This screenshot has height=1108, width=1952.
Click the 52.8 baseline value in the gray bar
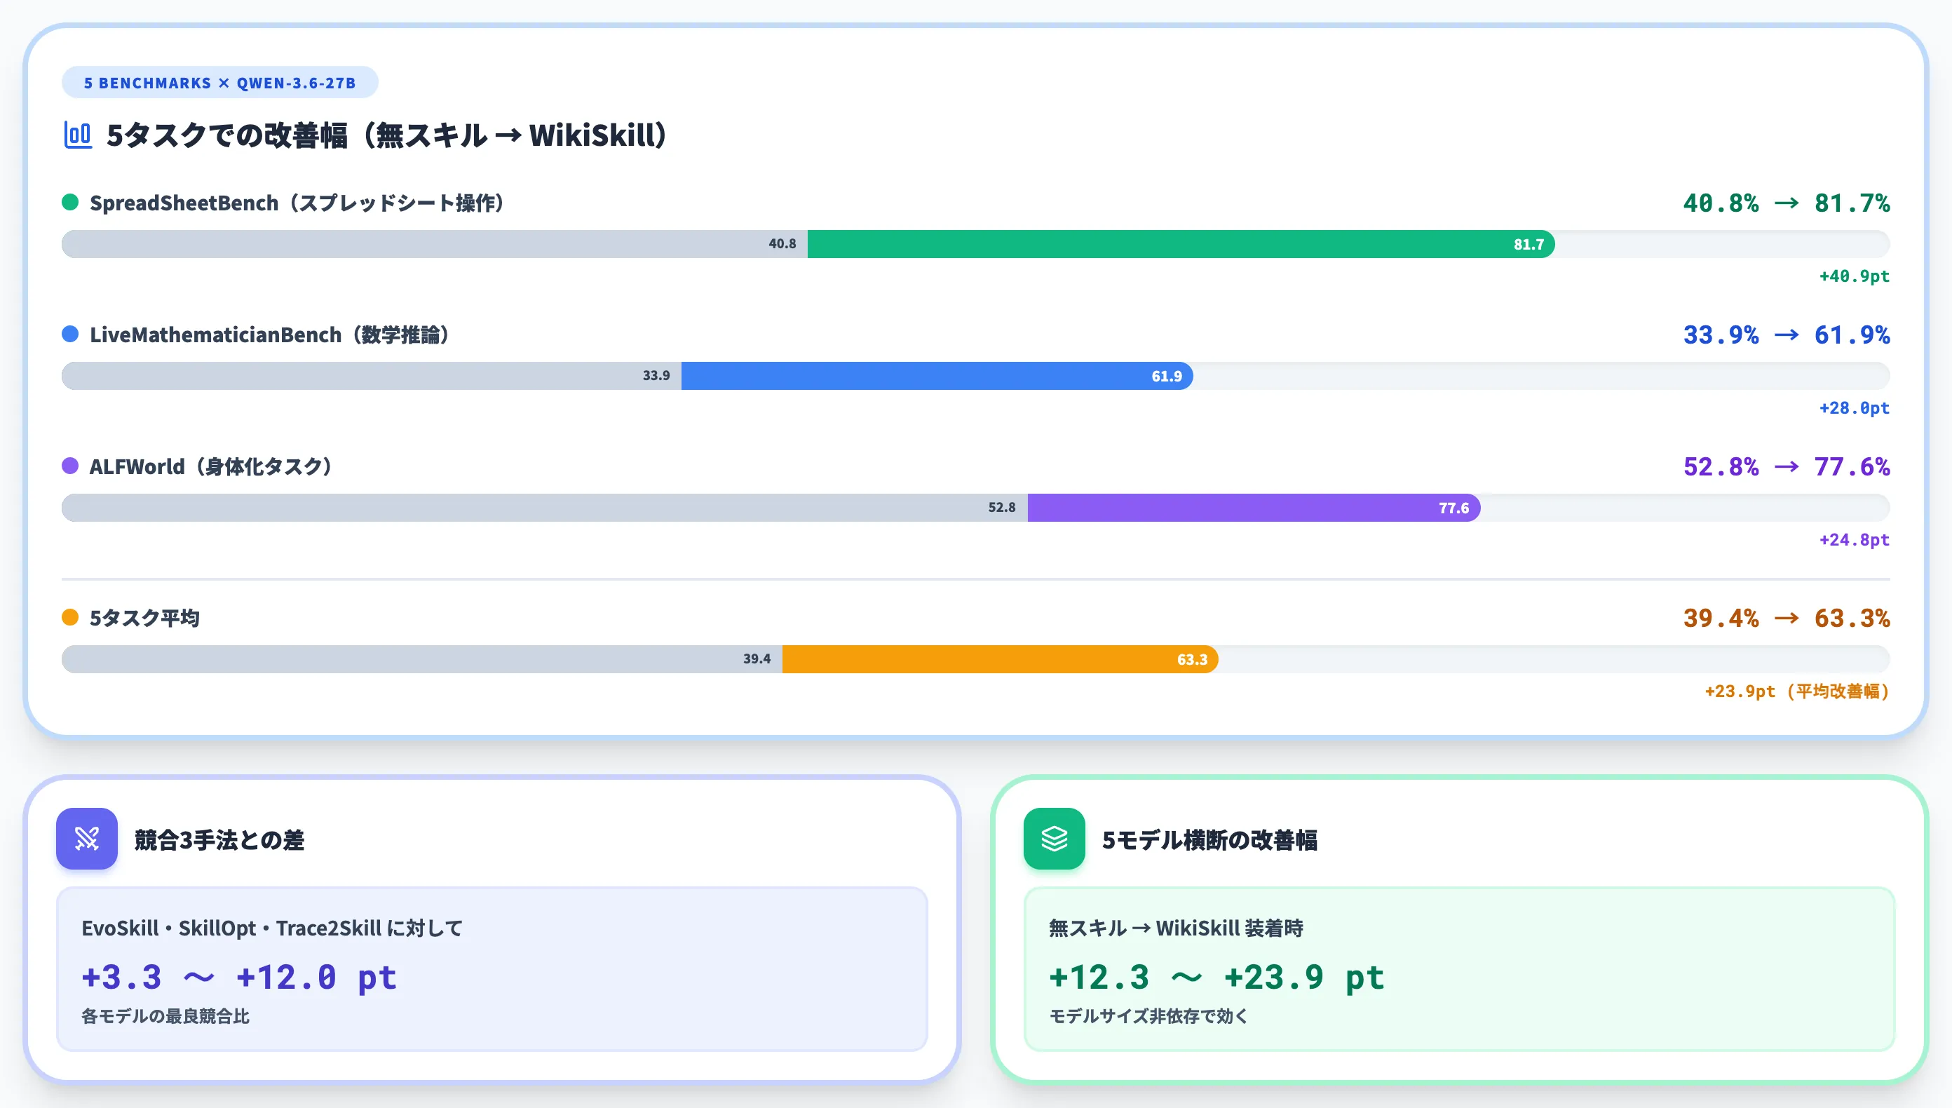(1001, 507)
